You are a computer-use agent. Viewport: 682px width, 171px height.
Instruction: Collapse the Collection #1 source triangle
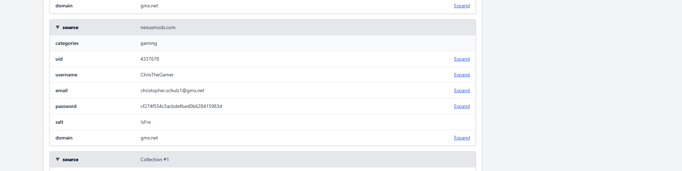(x=58, y=159)
